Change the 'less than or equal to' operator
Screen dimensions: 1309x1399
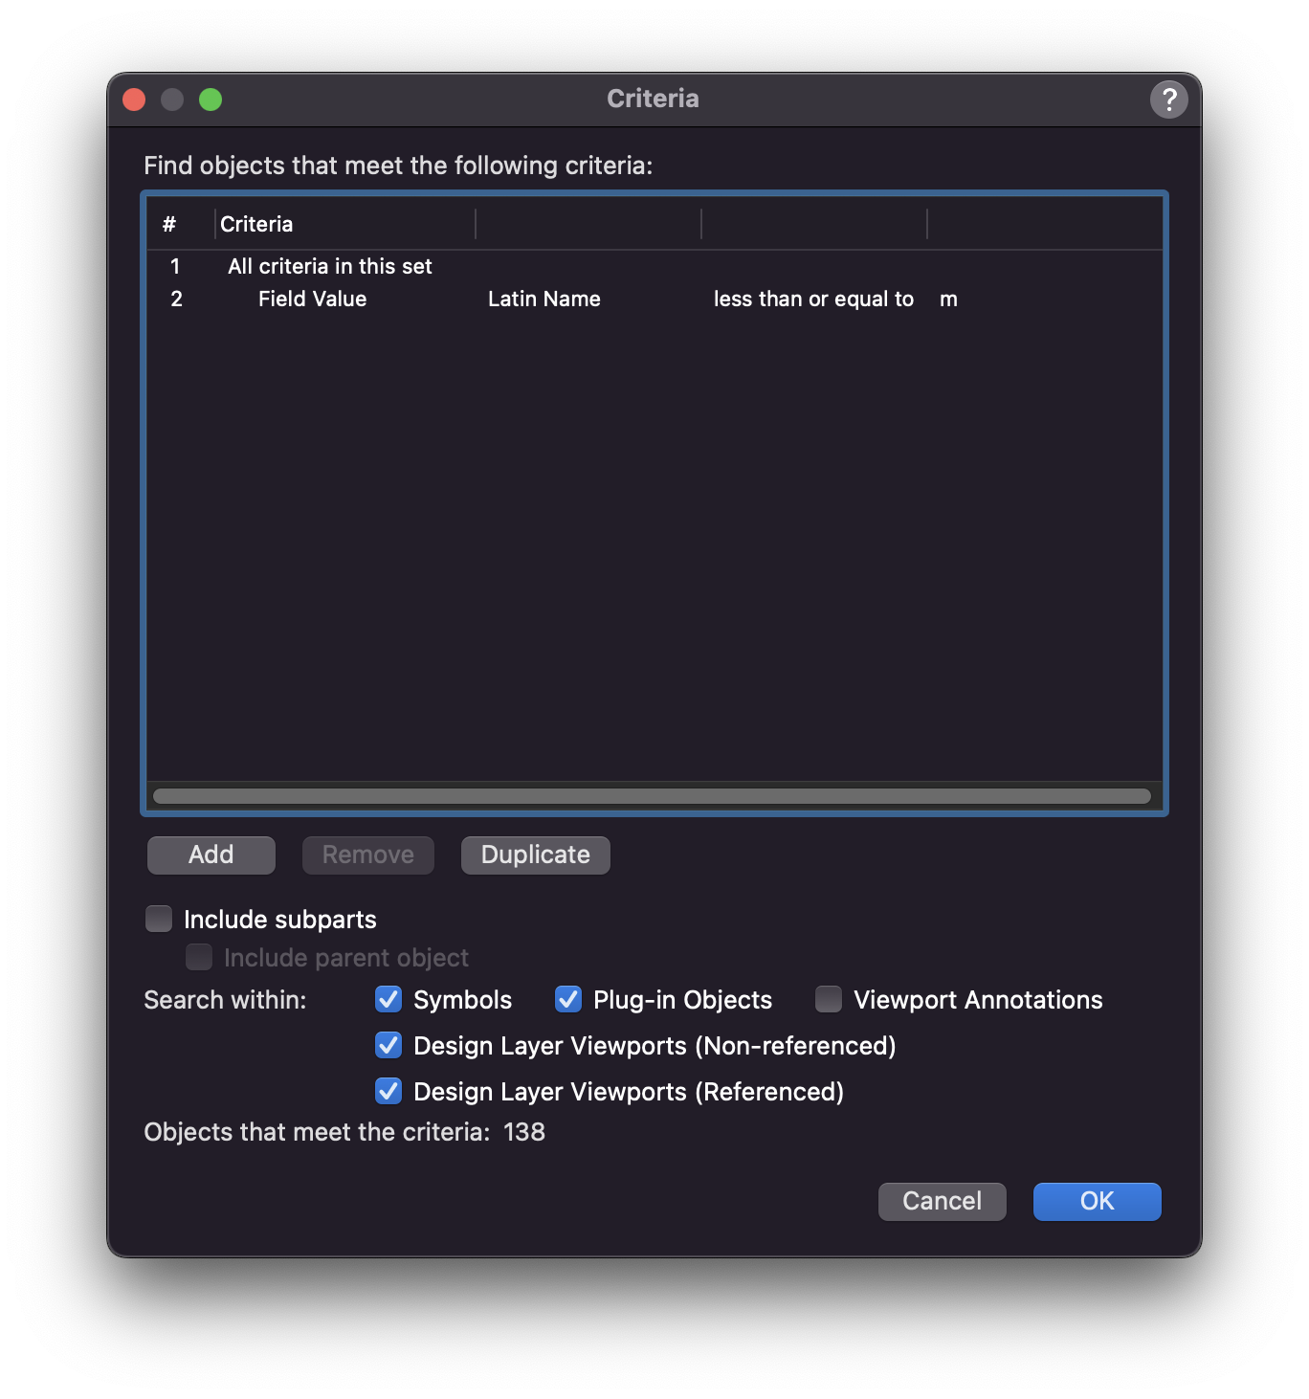pos(813,299)
